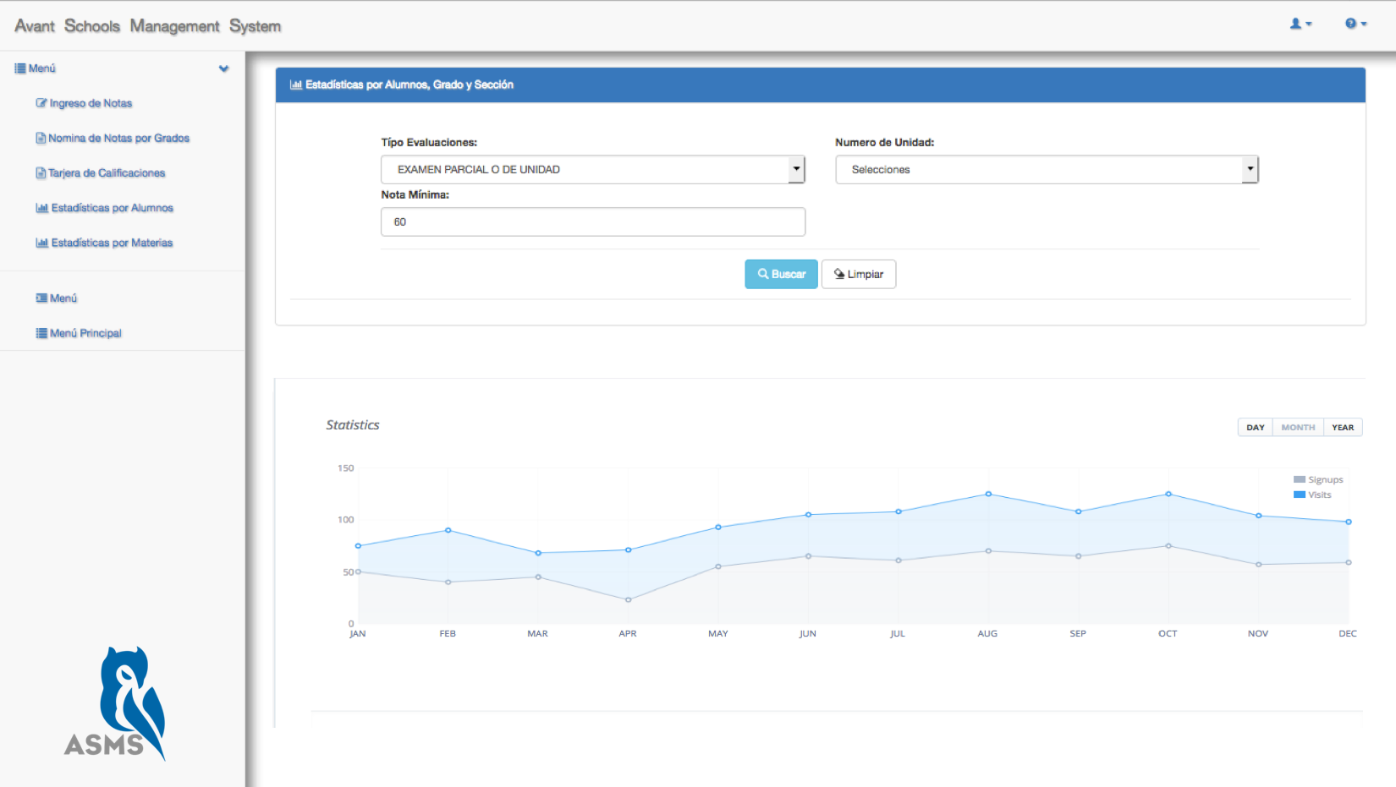Click the Visits data point for AUG
This screenshot has height=787, width=1396.
[988, 494]
